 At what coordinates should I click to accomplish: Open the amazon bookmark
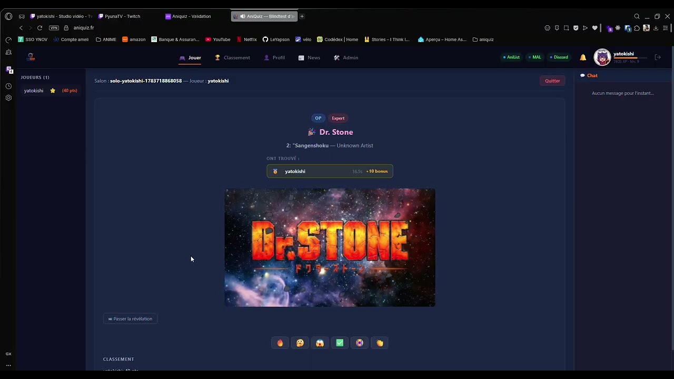[x=134, y=39]
